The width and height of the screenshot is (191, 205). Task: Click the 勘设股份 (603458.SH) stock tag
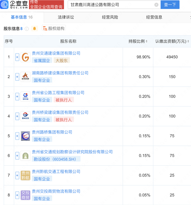[x=56, y=159]
